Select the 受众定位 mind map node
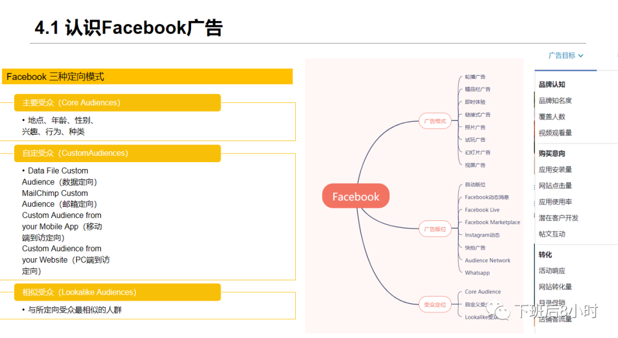The height and width of the screenshot is (338, 618). [435, 304]
